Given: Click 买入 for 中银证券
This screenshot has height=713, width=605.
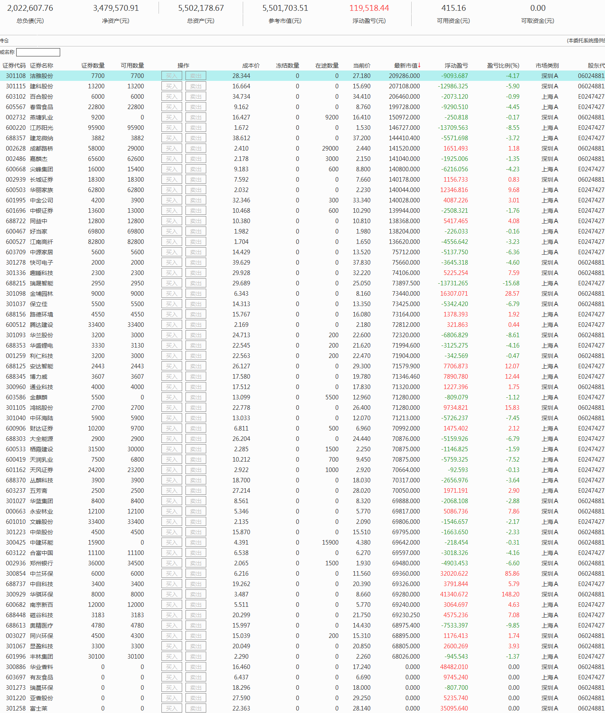Looking at the screenshot, I should (x=172, y=211).
